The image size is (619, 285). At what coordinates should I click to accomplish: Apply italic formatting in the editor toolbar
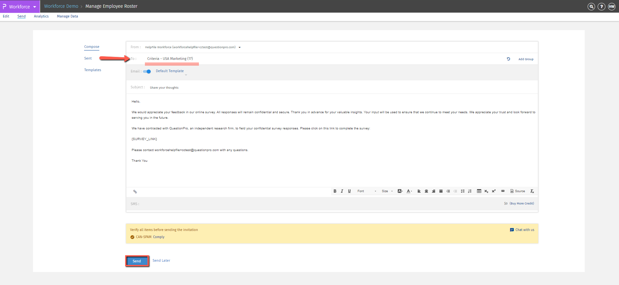(x=342, y=191)
